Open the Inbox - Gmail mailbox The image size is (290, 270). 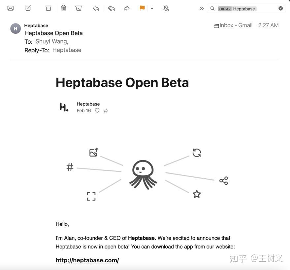235,25
